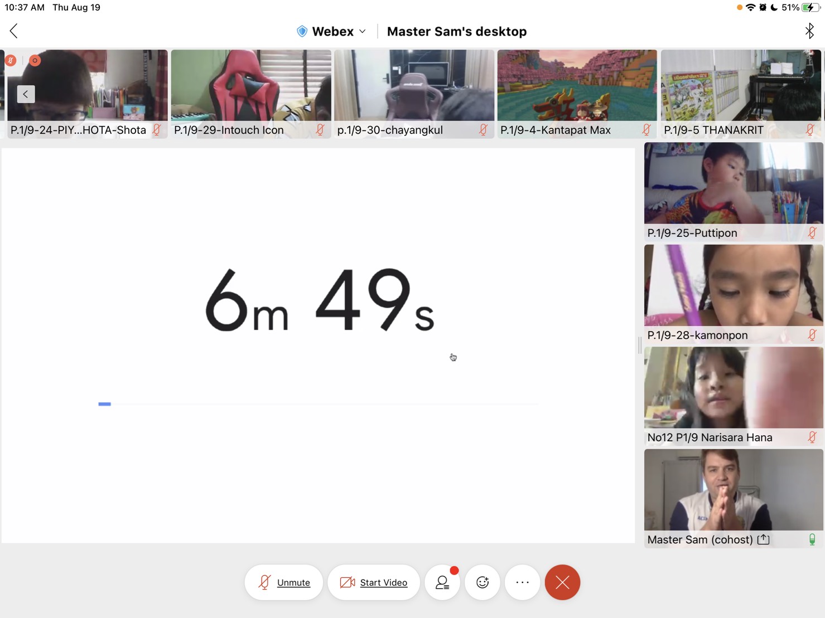Open the more options ellipsis menu
This screenshot has height=618, width=825.
point(523,582)
